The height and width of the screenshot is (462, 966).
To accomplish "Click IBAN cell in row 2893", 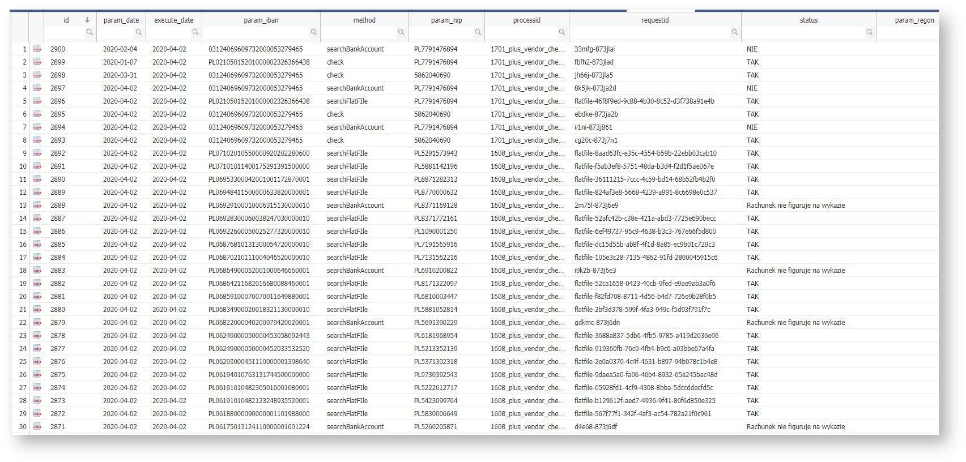I will (x=256, y=140).
